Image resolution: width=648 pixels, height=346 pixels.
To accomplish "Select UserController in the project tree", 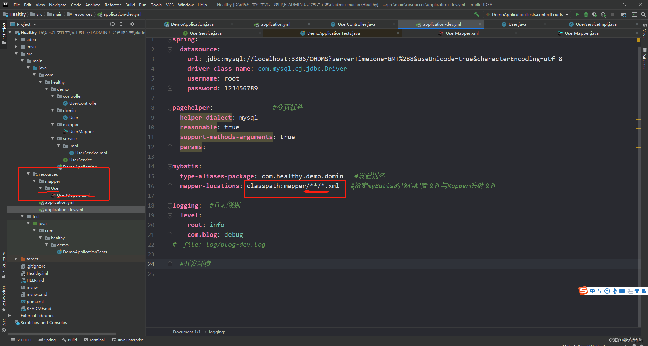I will [83, 103].
